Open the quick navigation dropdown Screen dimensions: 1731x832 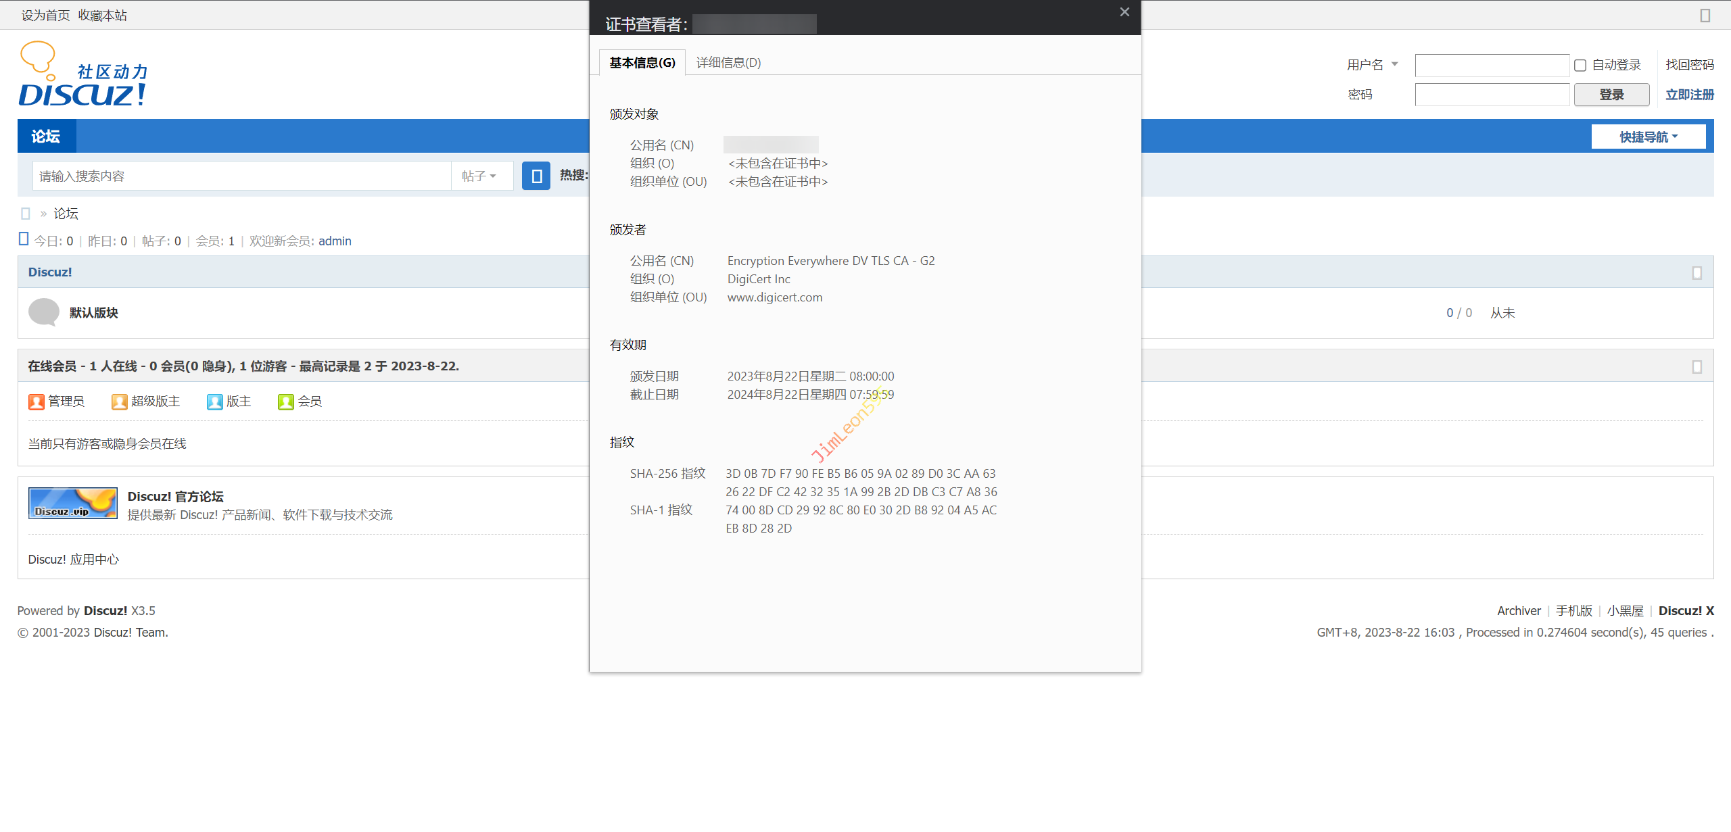click(x=1648, y=137)
